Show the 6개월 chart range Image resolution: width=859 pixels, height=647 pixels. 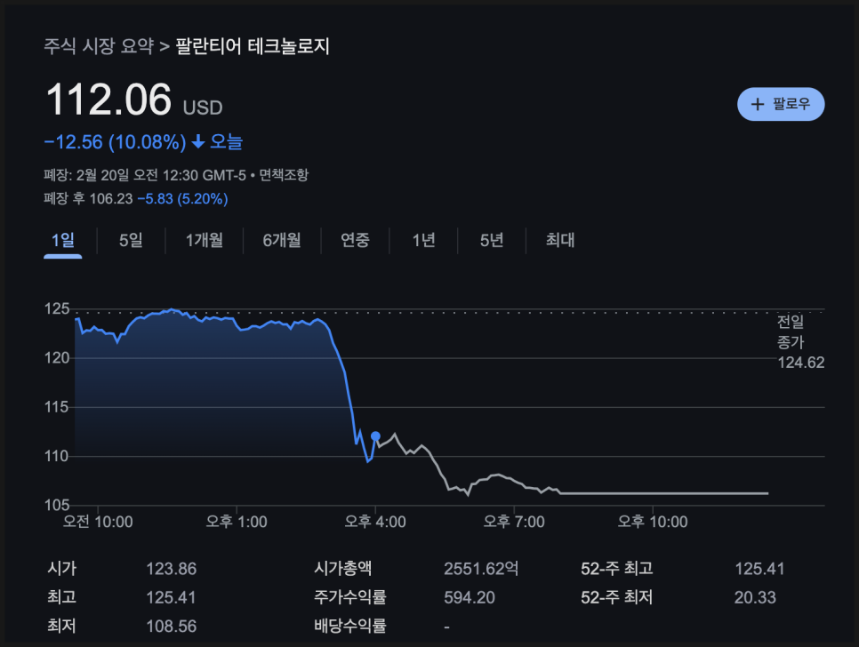[282, 240]
